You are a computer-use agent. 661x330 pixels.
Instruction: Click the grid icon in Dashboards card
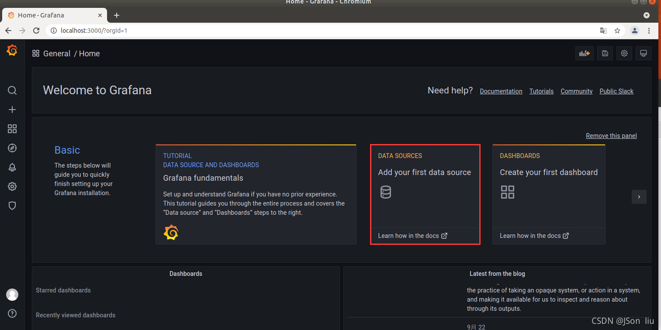coord(508,192)
